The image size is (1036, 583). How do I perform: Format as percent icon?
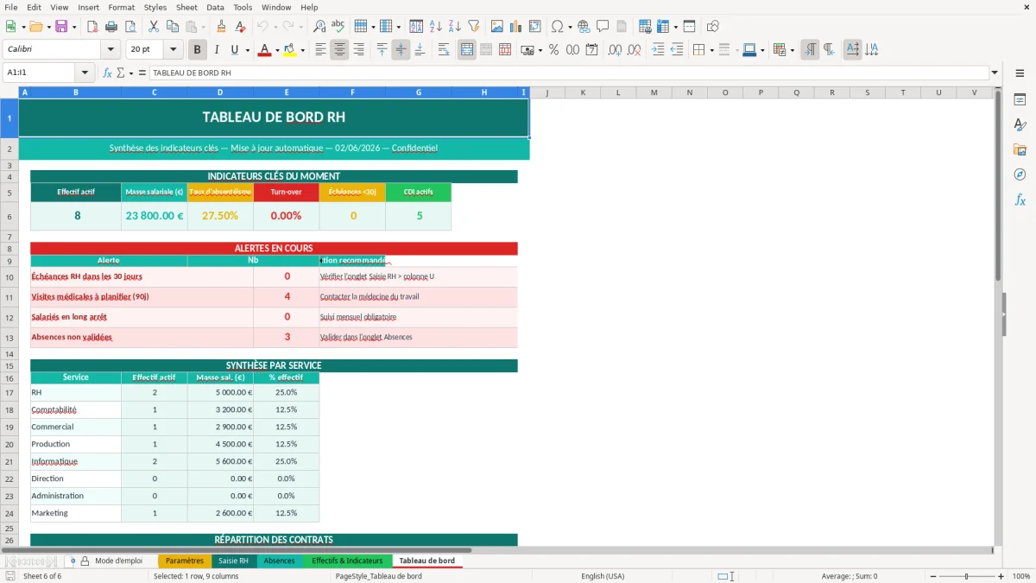pos(553,50)
